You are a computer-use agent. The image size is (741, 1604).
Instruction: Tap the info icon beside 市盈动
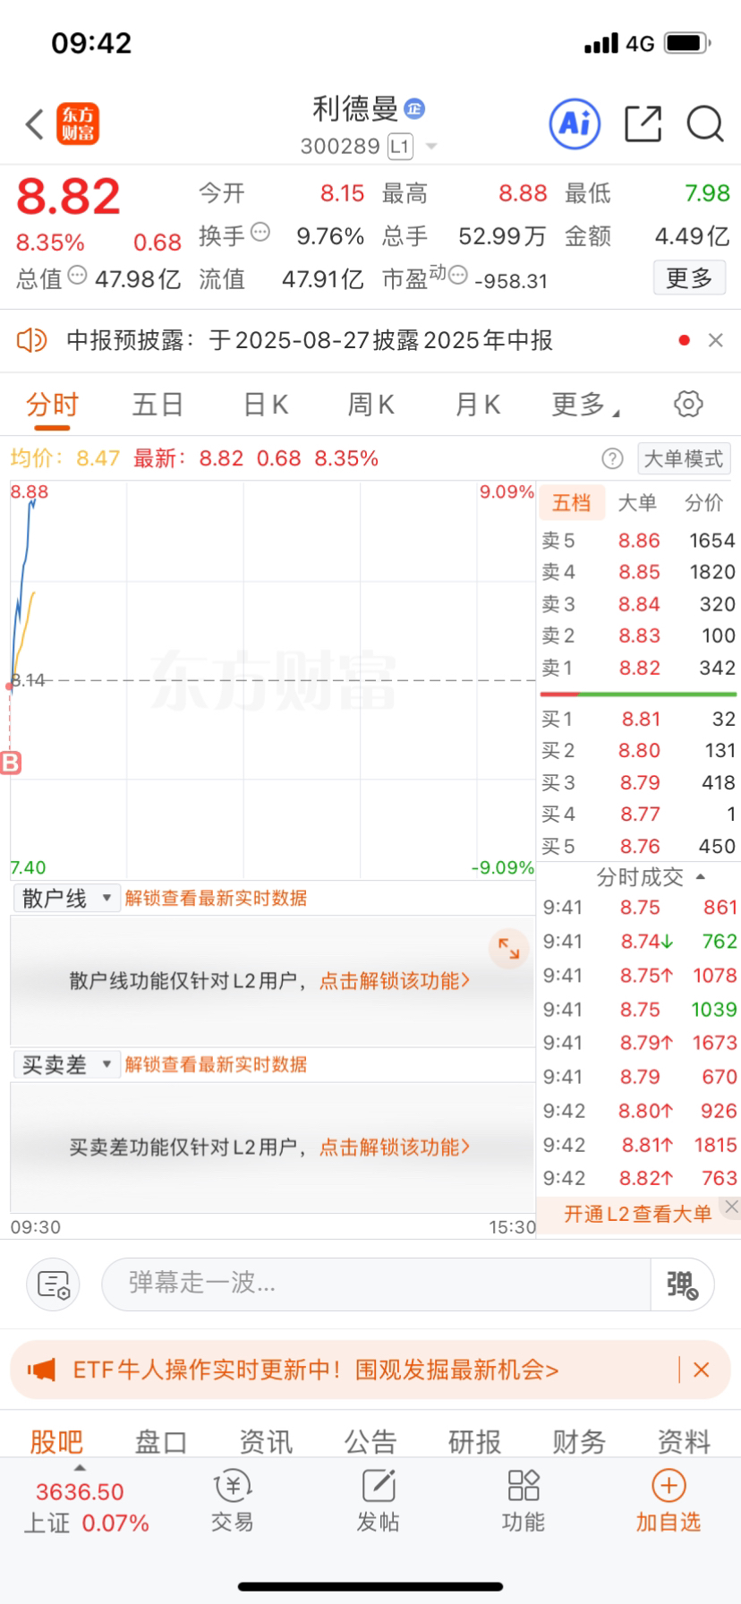tap(457, 275)
